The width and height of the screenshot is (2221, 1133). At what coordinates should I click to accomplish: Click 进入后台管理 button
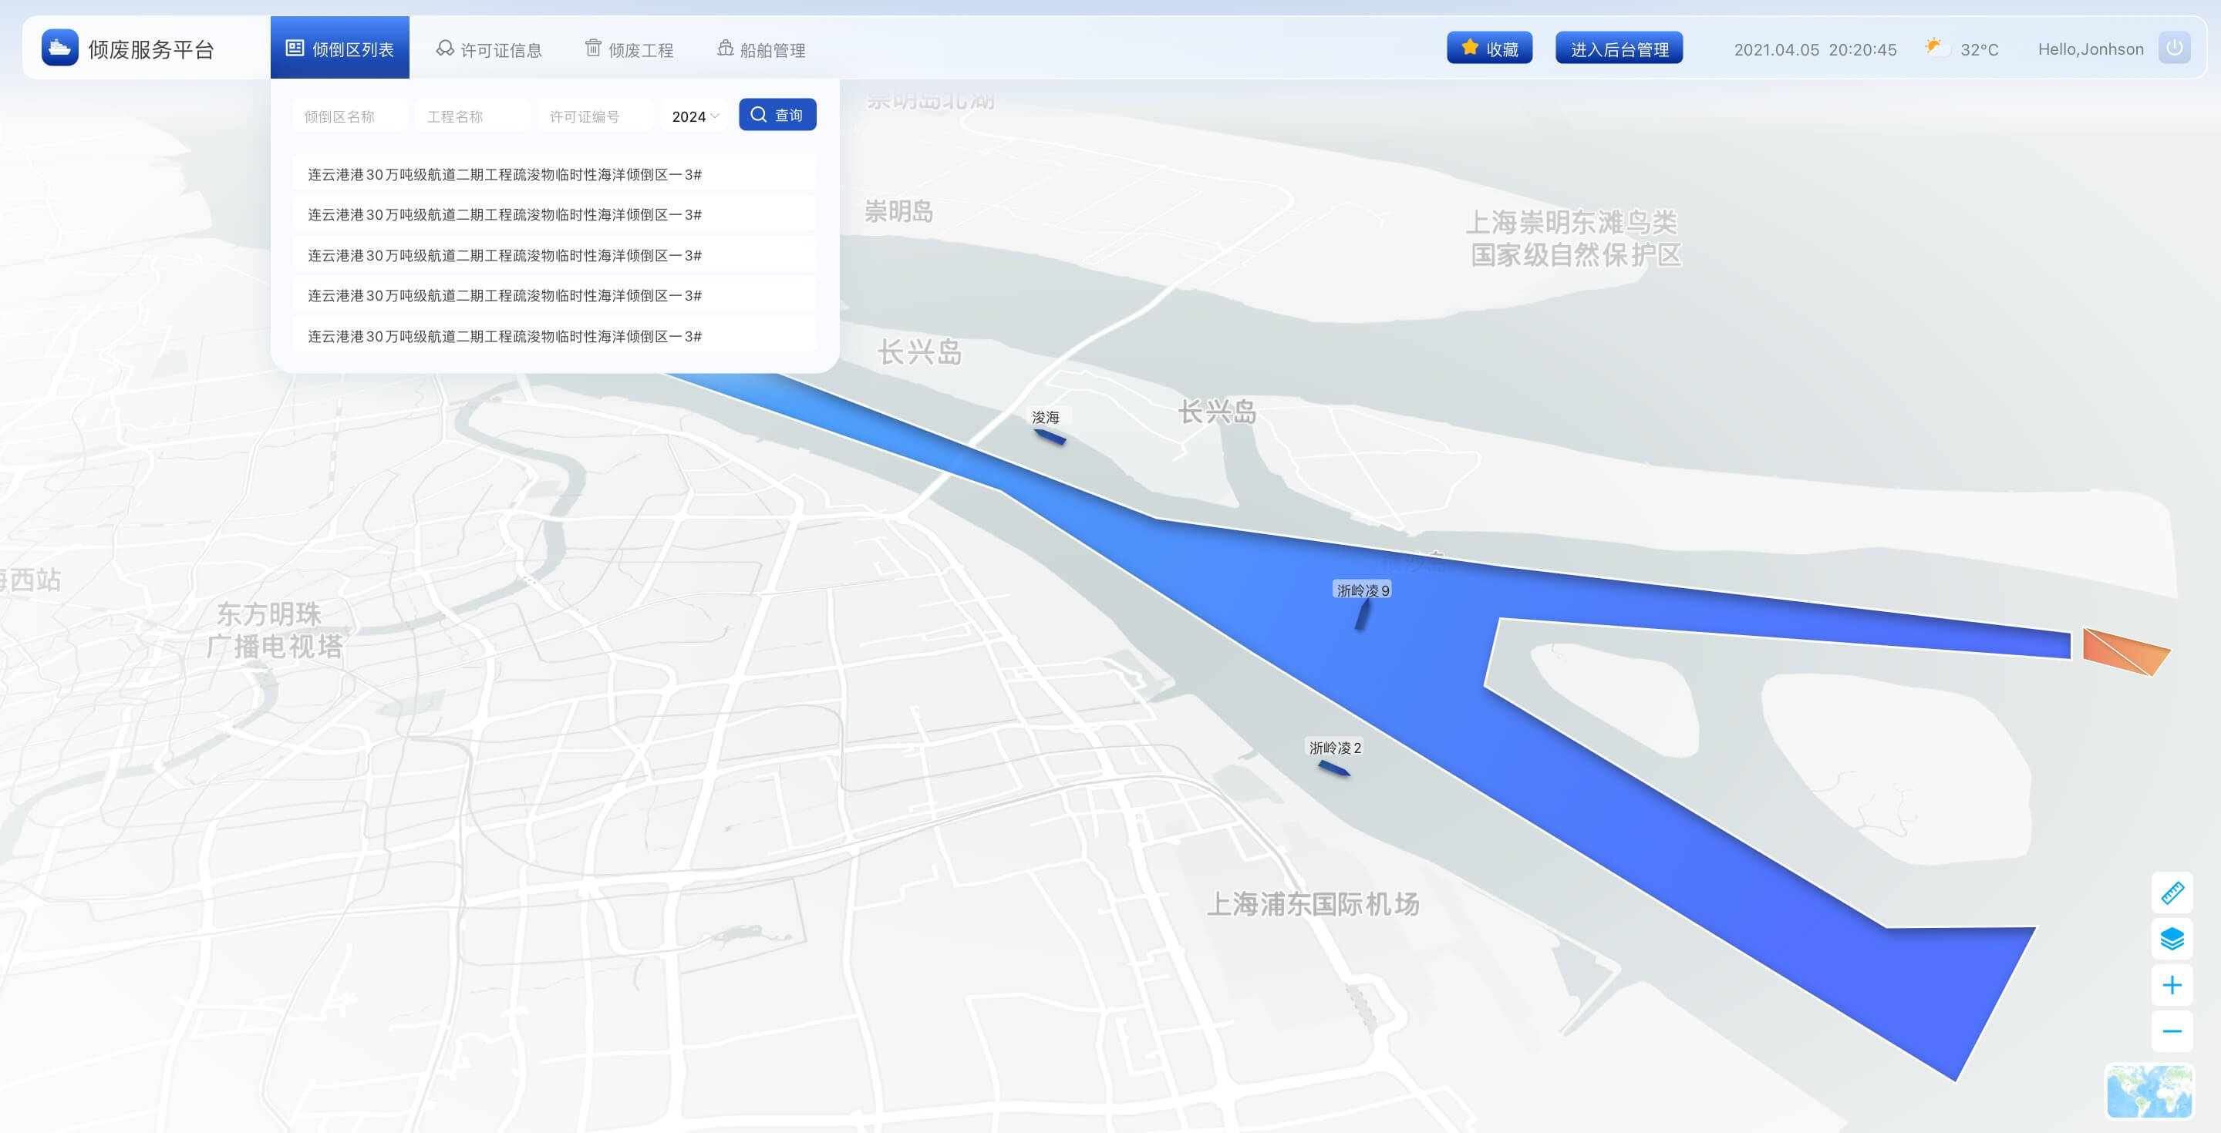point(1619,47)
